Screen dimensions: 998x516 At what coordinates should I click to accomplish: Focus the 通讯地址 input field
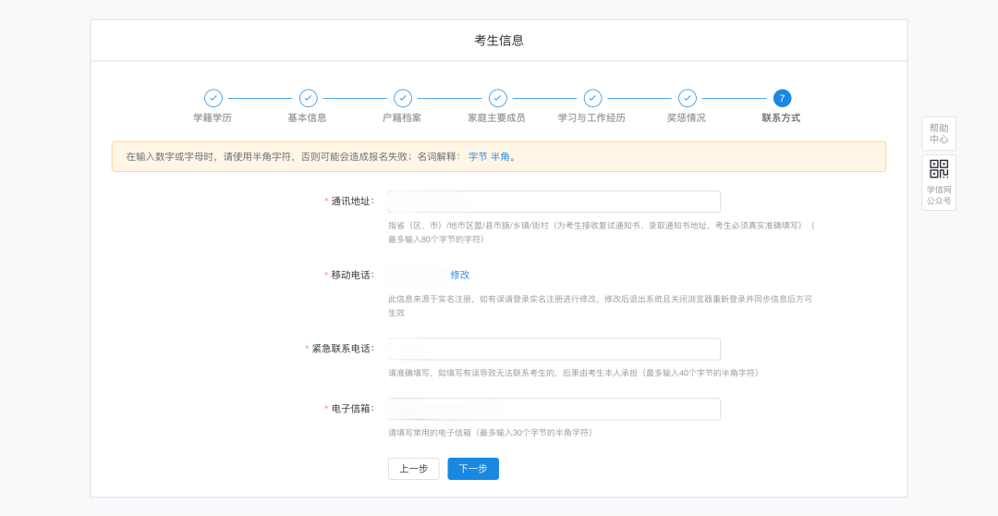pyautogui.click(x=554, y=202)
